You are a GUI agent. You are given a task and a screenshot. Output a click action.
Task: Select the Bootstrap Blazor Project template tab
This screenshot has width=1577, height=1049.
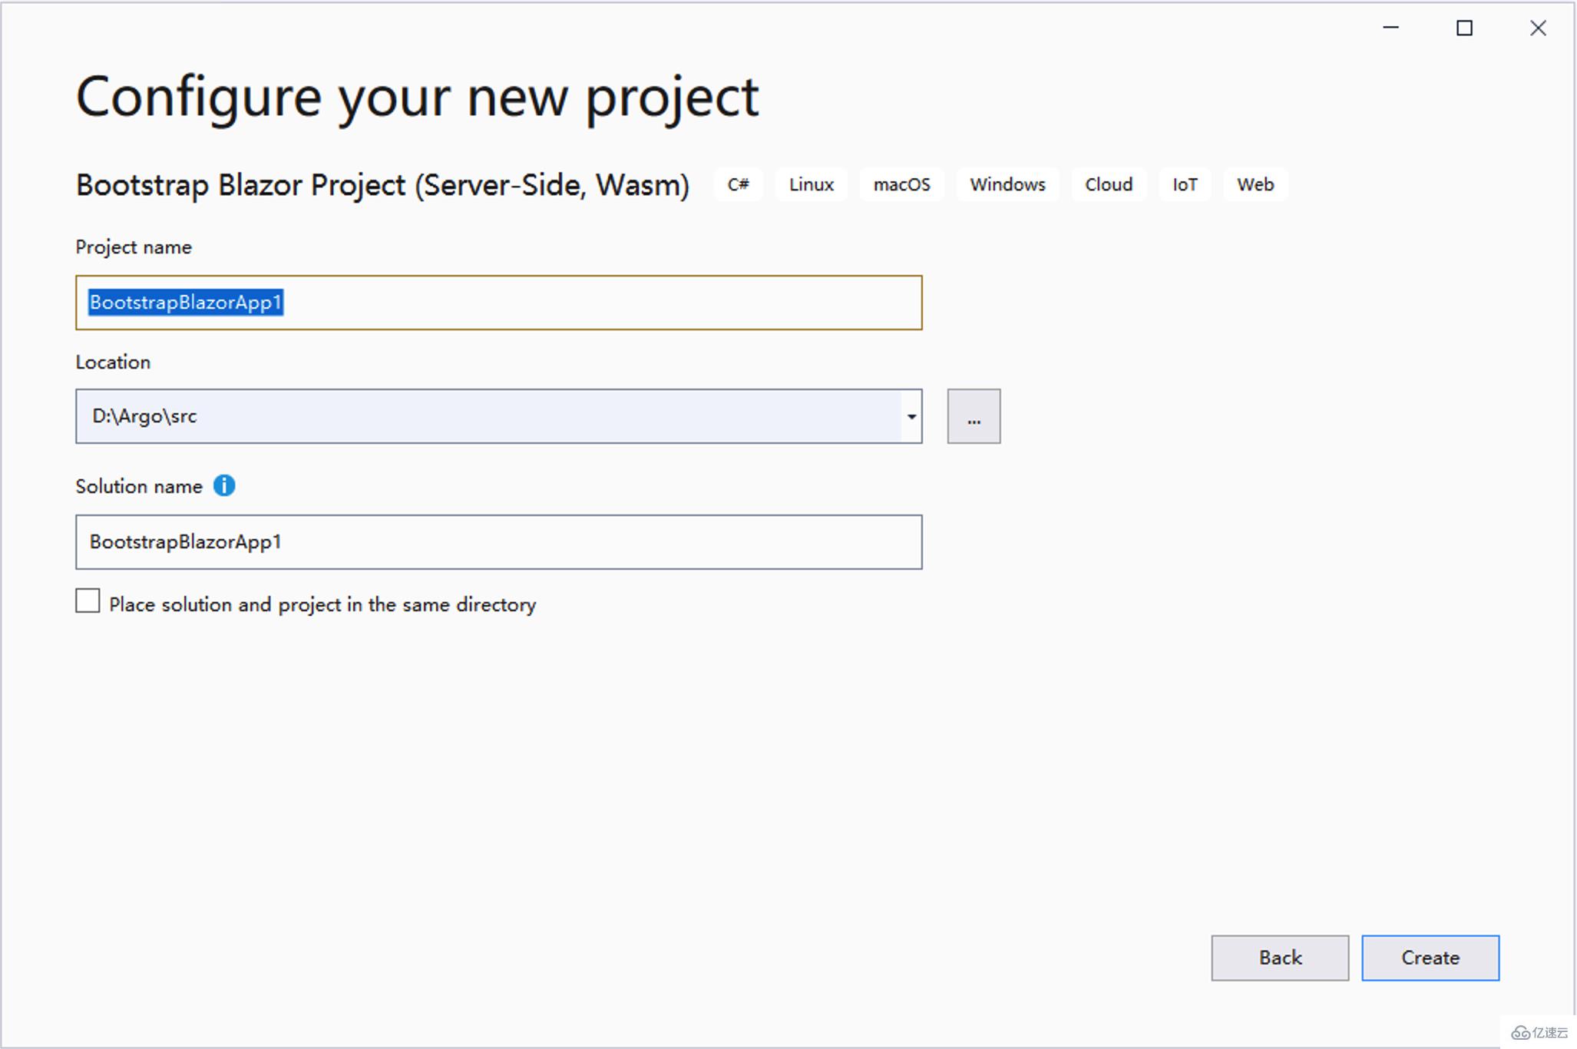coord(366,184)
